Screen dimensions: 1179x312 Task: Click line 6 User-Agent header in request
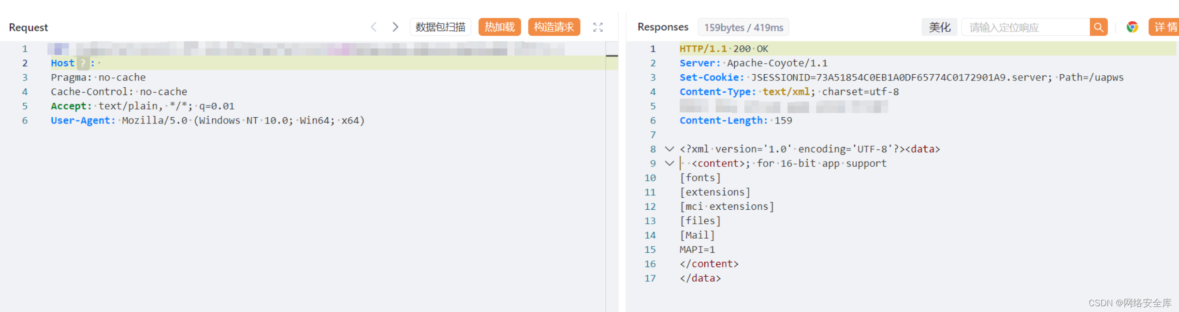click(x=208, y=121)
